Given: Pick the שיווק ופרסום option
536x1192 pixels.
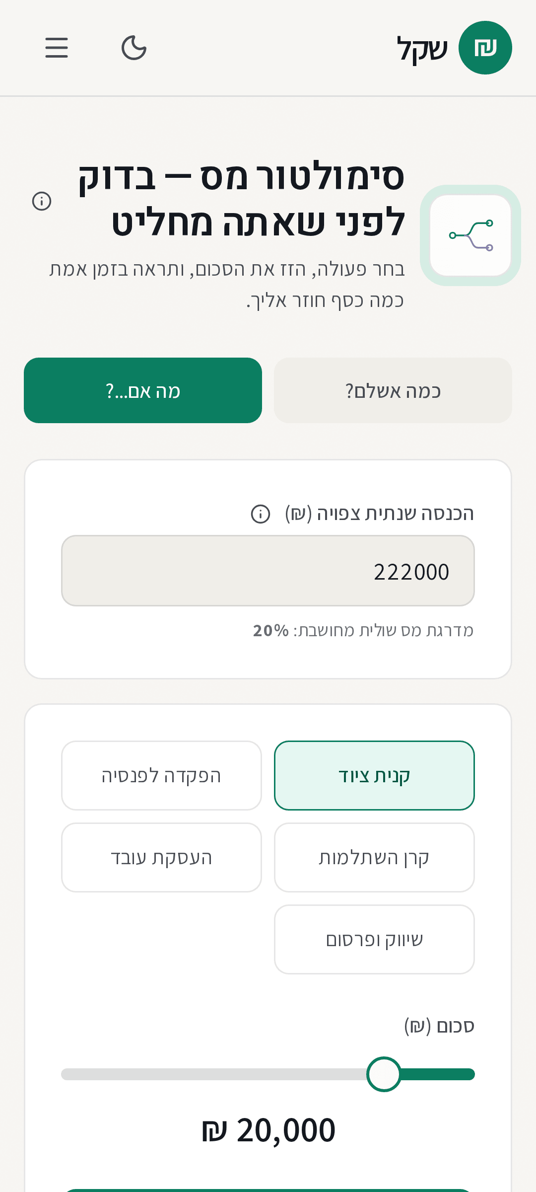Looking at the screenshot, I should (374, 939).
